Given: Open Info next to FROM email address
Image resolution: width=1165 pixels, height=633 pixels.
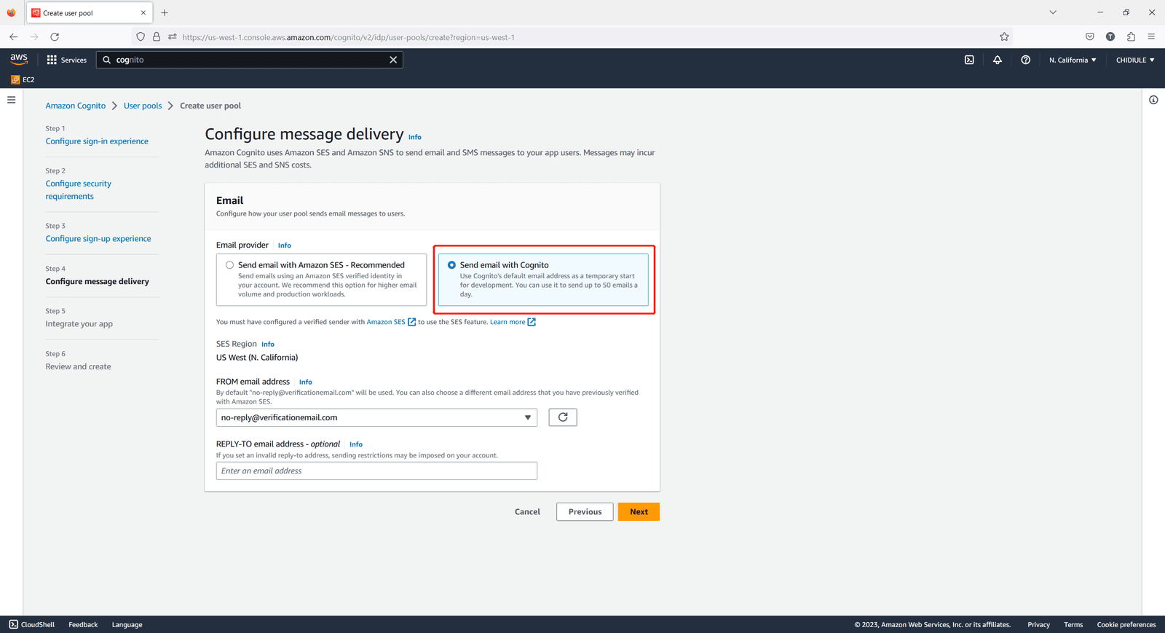Looking at the screenshot, I should pos(306,382).
